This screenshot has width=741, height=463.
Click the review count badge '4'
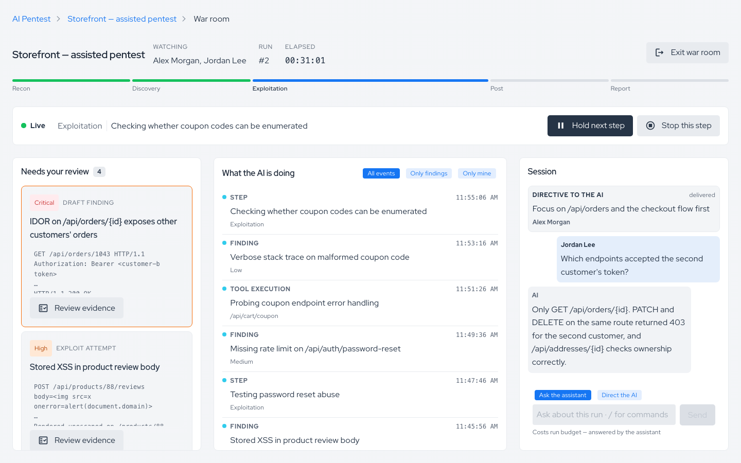pos(99,172)
